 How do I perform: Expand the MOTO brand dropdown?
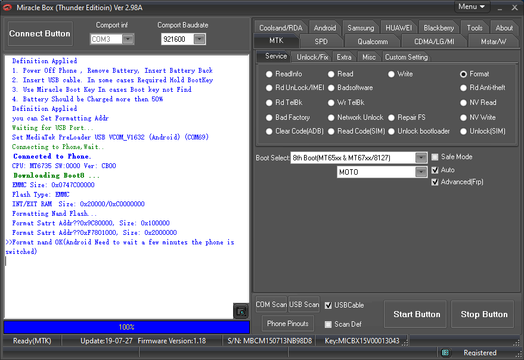pyautogui.click(x=421, y=172)
